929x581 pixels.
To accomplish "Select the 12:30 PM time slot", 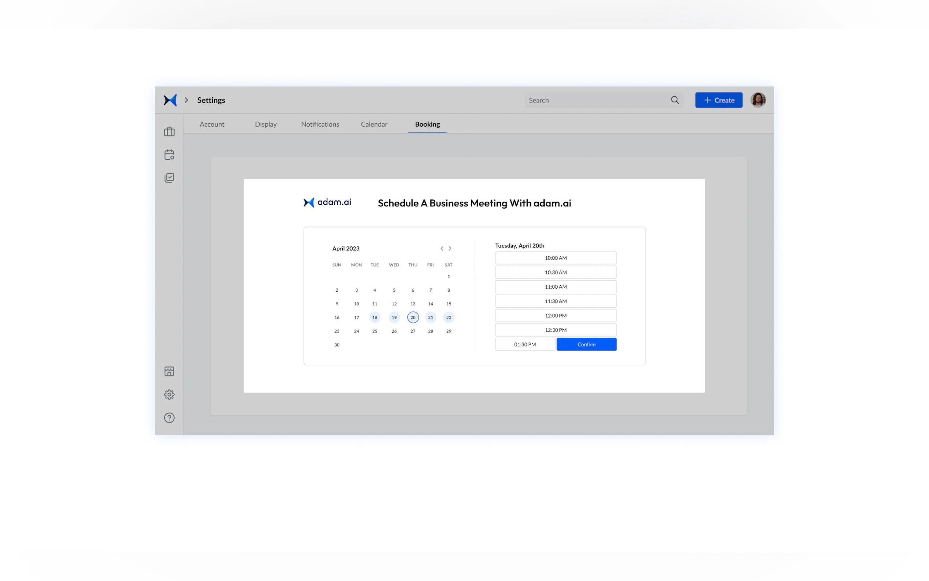I will 555,330.
